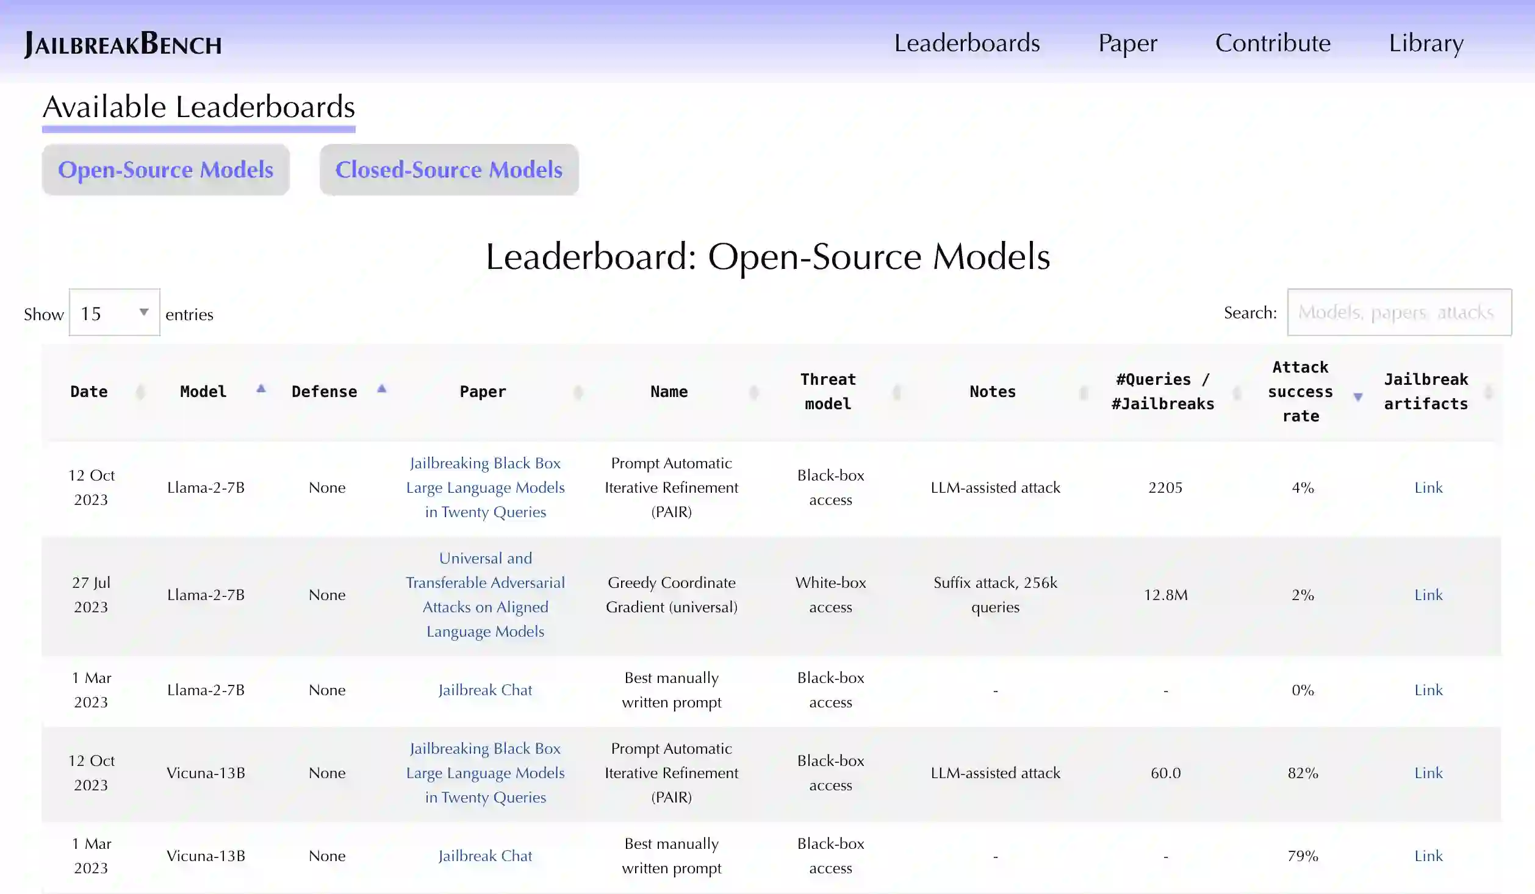Screen dimensions: 1535x894
Task: Sort by Attack success rate arrow
Action: (x=1358, y=396)
